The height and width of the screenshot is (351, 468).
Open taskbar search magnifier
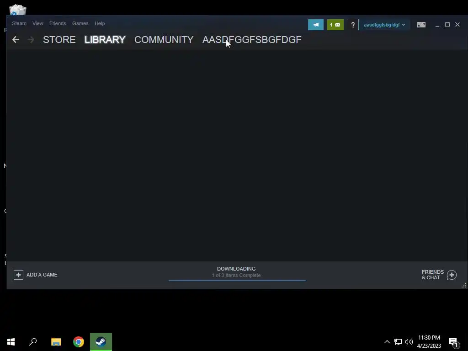tap(33, 342)
